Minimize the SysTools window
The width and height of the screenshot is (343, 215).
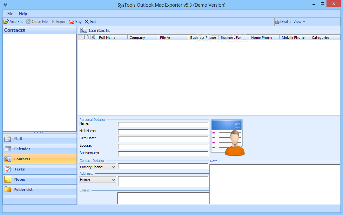pos(314,4)
